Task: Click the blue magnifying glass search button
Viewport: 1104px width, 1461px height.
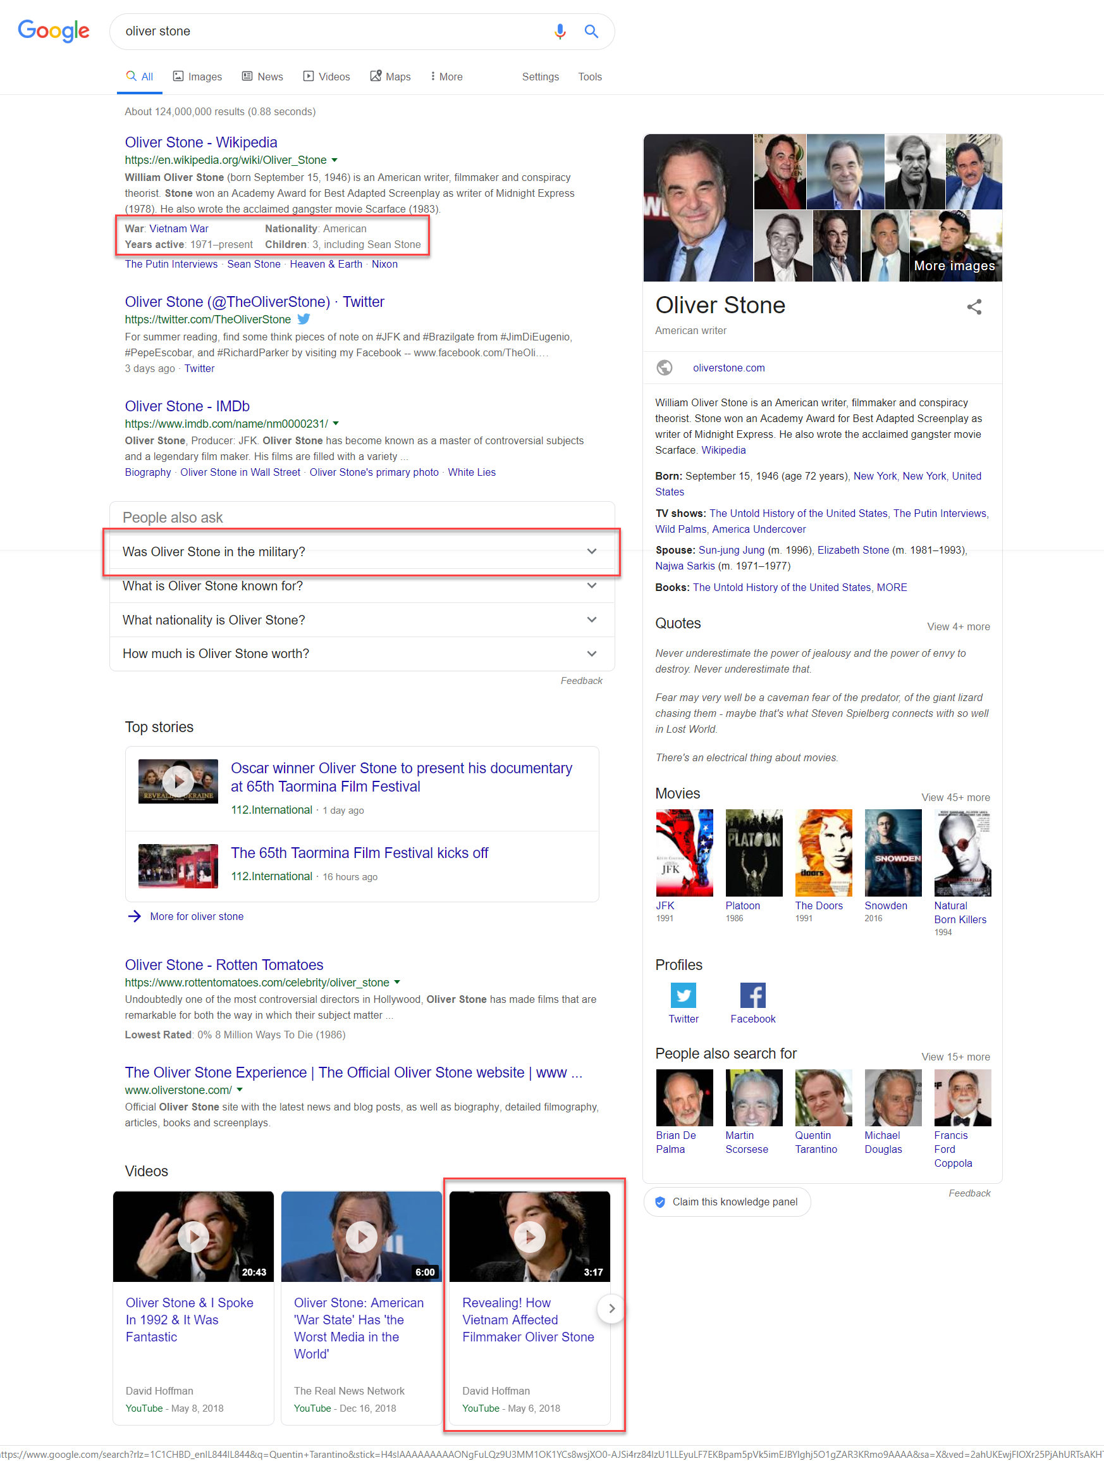Action: pyautogui.click(x=591, y=31)
